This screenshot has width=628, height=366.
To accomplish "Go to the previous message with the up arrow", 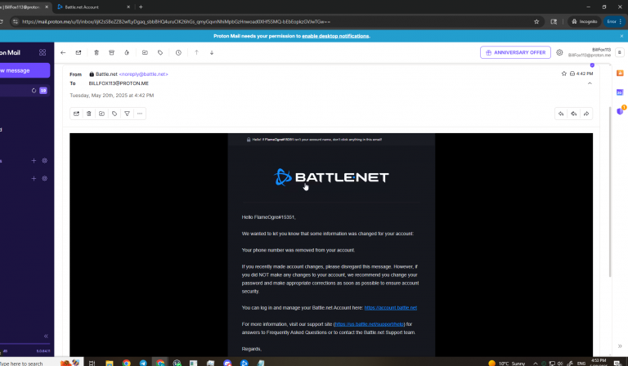I will click(196, 52).
